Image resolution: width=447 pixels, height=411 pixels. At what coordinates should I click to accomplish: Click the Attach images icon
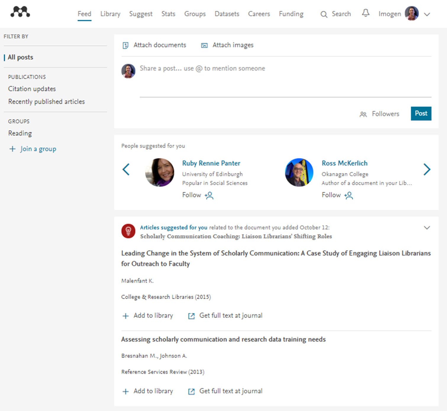(204, 45)
